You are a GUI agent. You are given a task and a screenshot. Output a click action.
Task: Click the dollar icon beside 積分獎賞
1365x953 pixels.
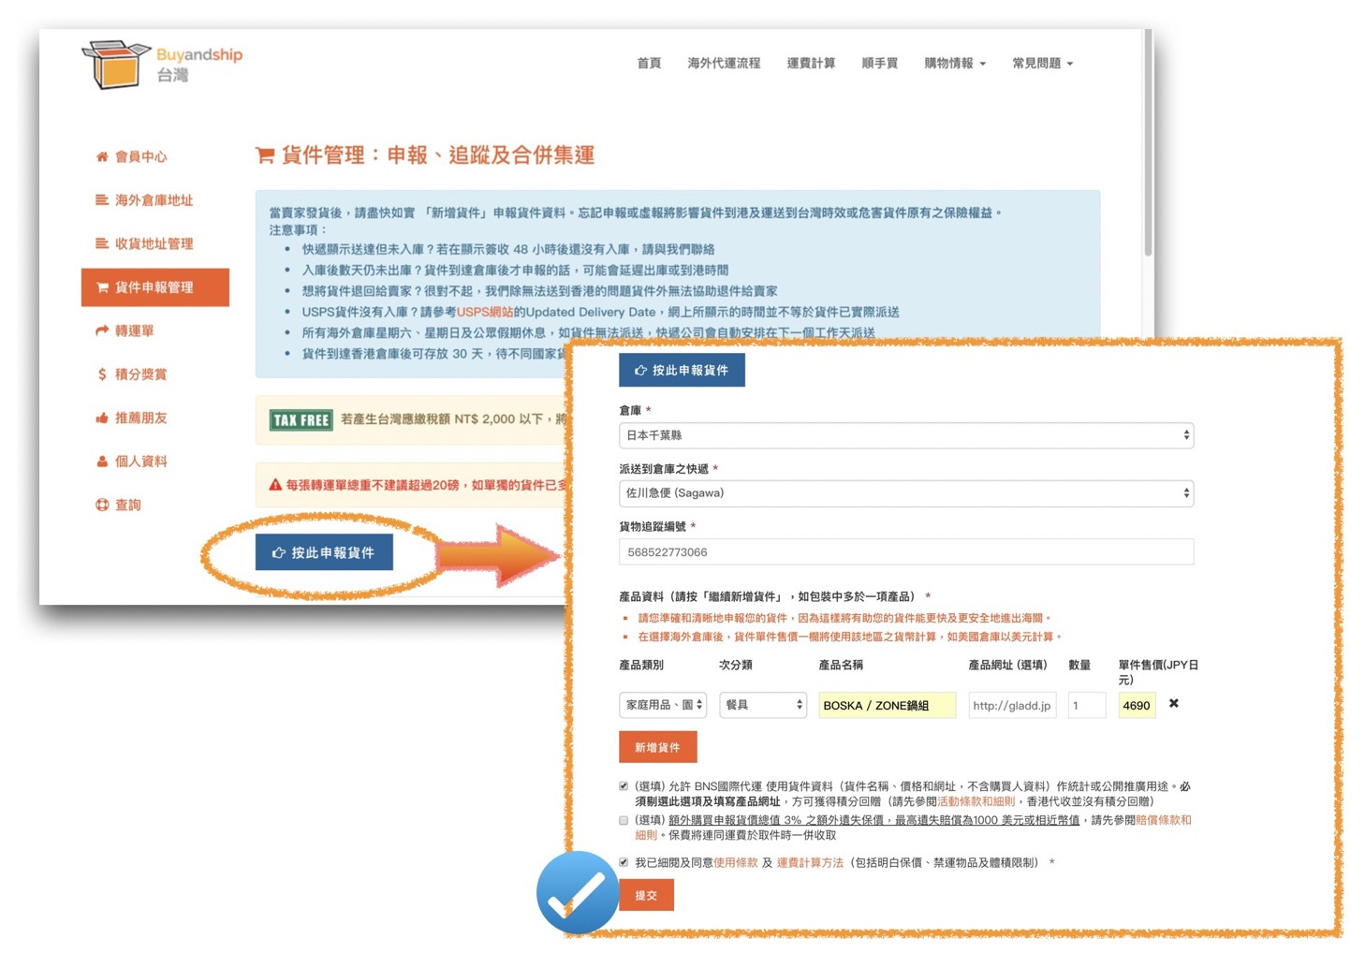[x=101, y=374]
